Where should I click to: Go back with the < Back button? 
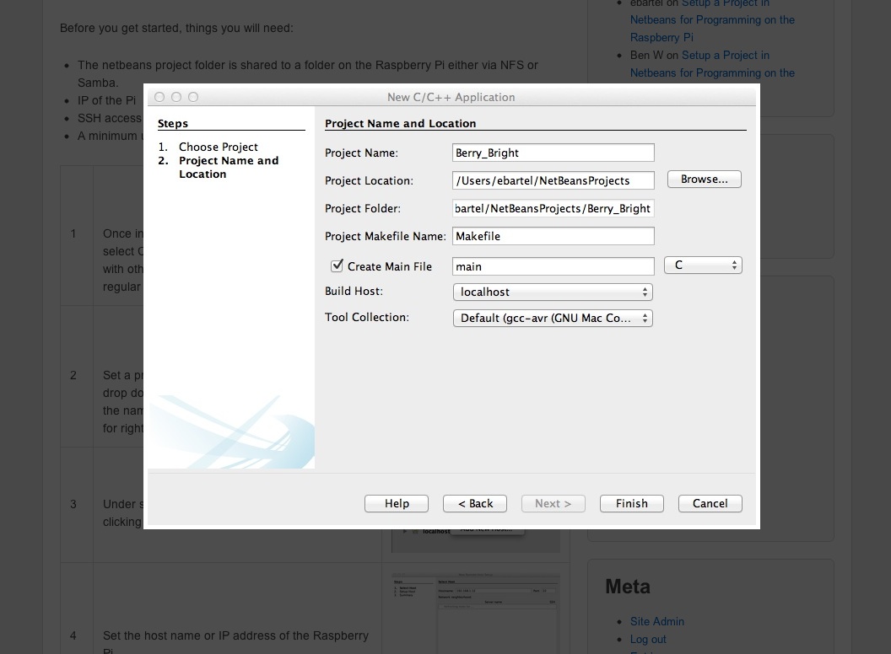(x=475, y=503)
